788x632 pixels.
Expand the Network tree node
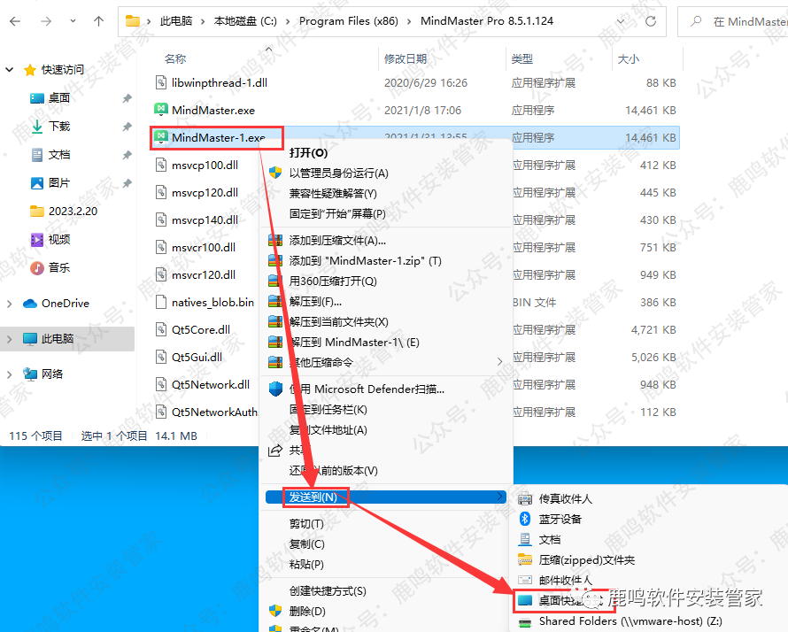10,374
